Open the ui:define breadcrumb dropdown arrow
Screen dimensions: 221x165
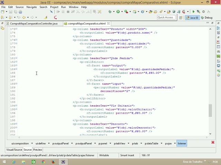pyautogui.click(x=49, y=143)
